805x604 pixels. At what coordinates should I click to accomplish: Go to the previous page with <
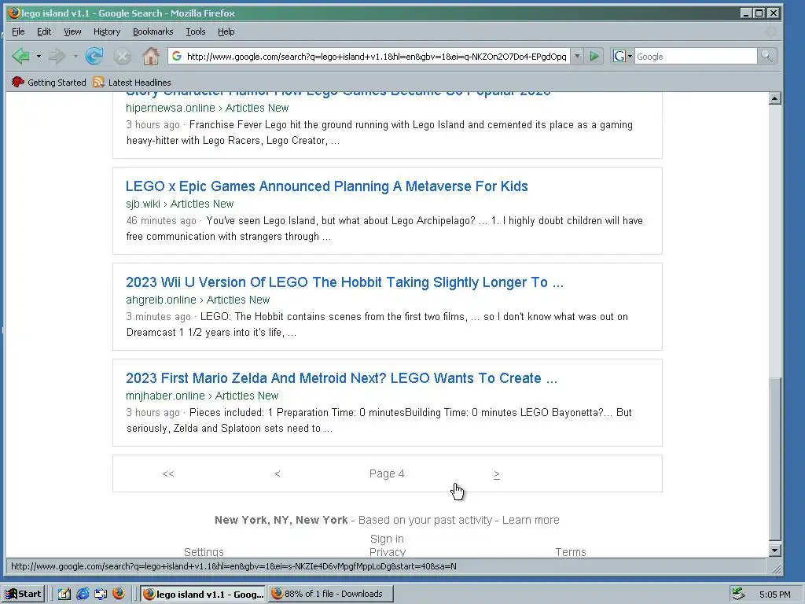278,473
